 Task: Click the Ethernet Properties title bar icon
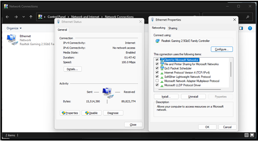(x=153, y=20)
